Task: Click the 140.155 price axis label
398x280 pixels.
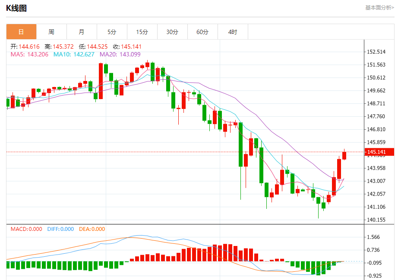Action: click(x=376, y=220)
